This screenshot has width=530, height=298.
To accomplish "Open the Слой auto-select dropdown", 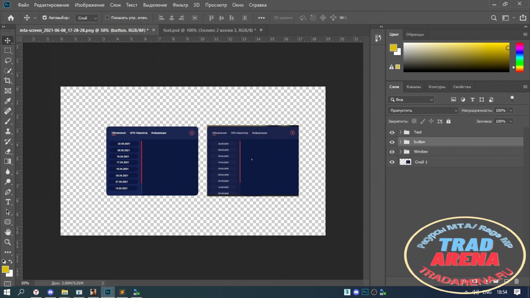I will 87,18.
